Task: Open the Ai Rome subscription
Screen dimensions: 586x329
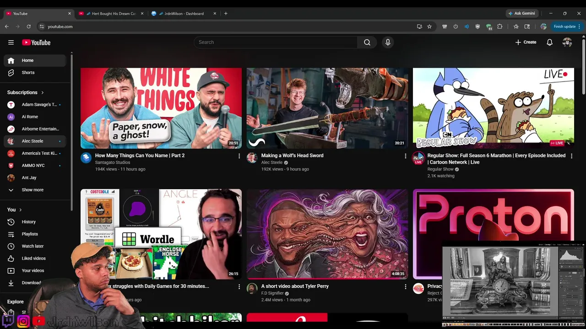Action: (x=35, y=117)
